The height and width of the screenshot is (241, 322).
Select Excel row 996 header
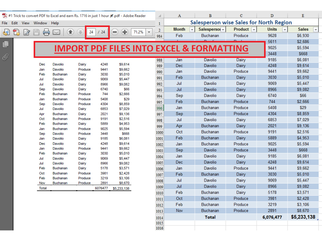click(160, 108)
